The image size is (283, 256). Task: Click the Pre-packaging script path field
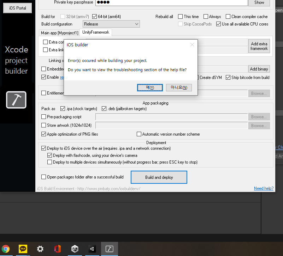pos(171,117)
